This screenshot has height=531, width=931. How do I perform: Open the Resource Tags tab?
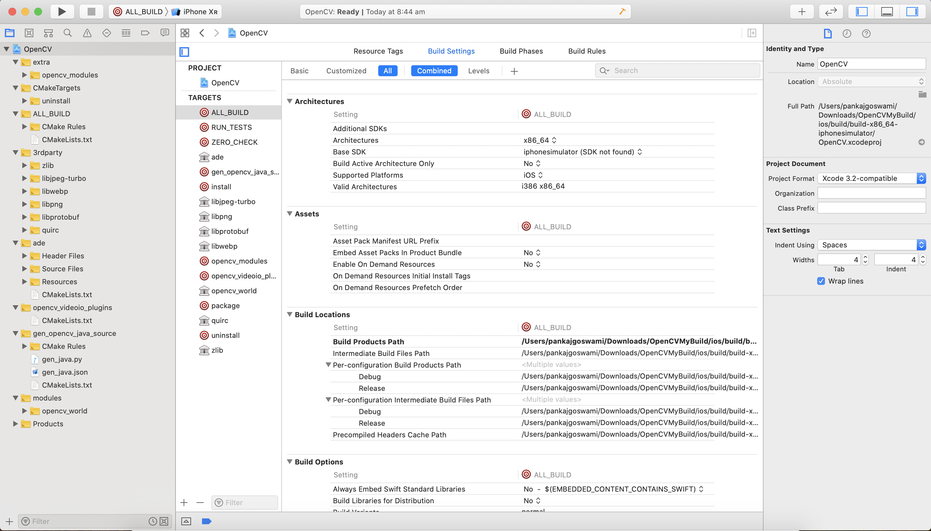pos(378,51)
